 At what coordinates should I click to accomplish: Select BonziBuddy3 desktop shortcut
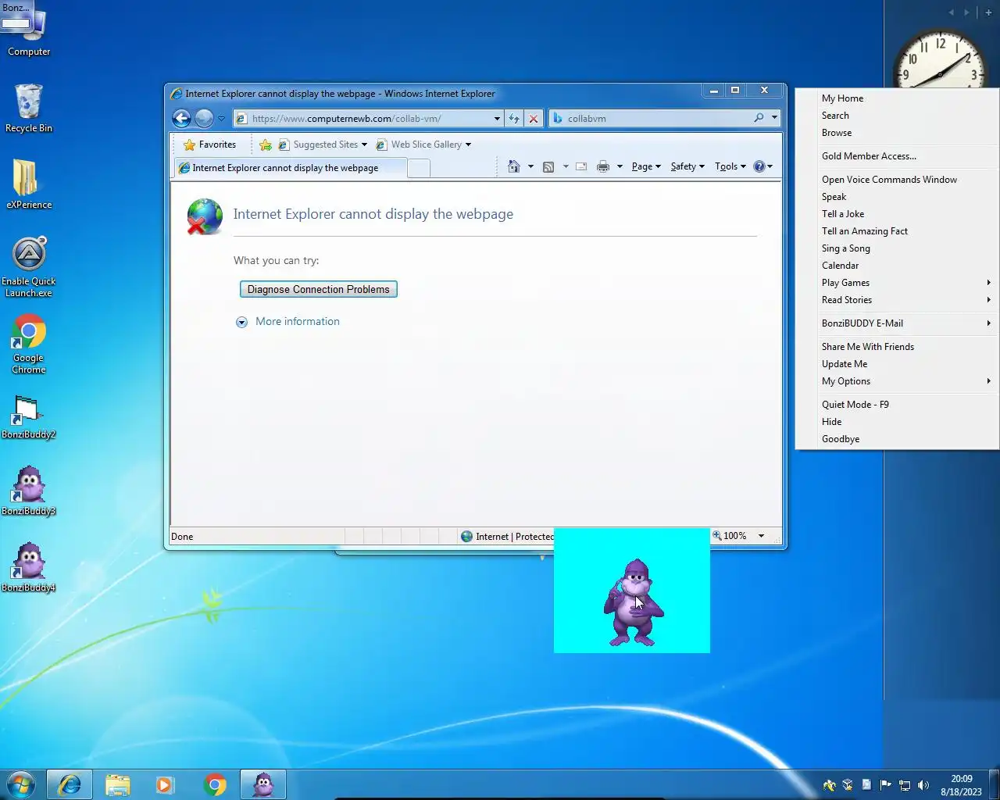(29, 492)
